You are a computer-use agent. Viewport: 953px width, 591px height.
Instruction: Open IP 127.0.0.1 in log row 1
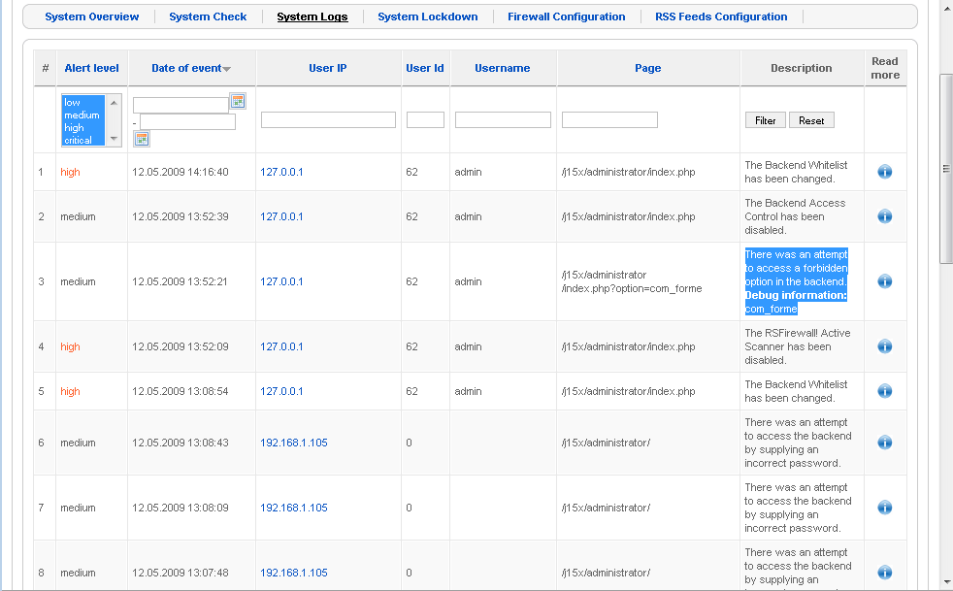(281, 172)
